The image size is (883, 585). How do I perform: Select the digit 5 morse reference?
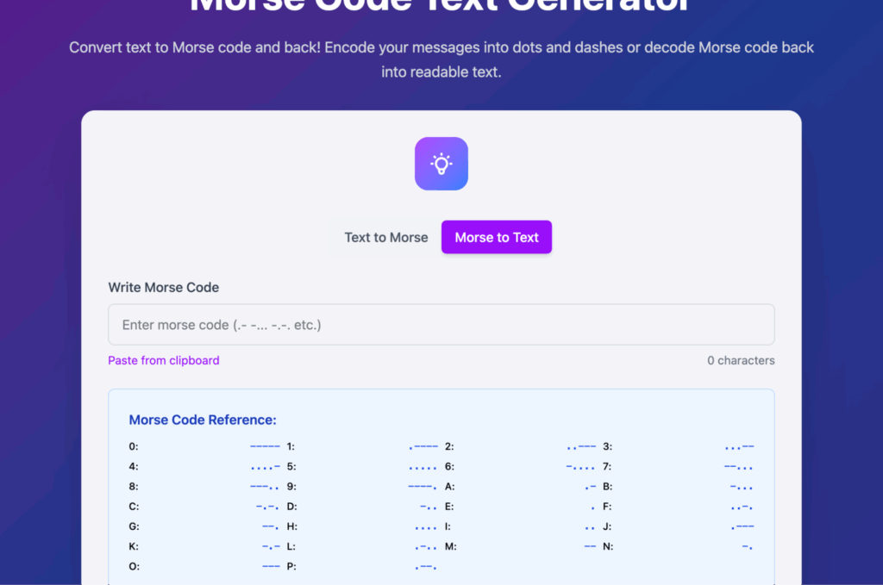(x=362, y=467)
